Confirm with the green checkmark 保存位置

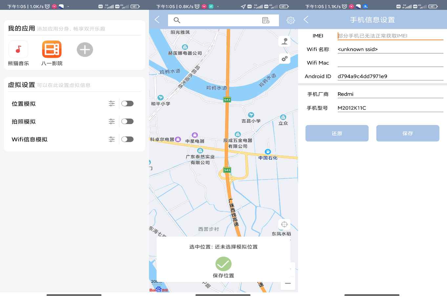223,264
